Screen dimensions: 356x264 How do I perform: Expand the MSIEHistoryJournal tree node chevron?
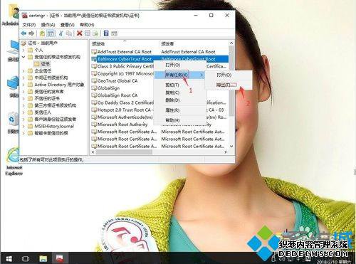23,127
